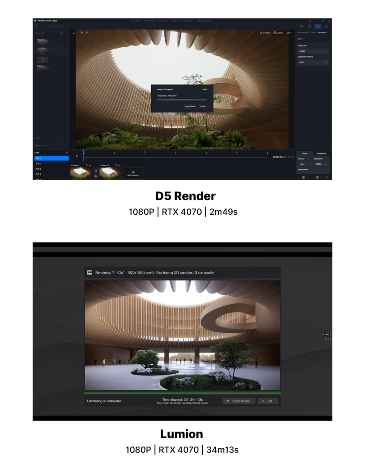This screenshot has width=365, height=461.
Task: Select the fourth clip in Clips list
Action: (51, 174)
